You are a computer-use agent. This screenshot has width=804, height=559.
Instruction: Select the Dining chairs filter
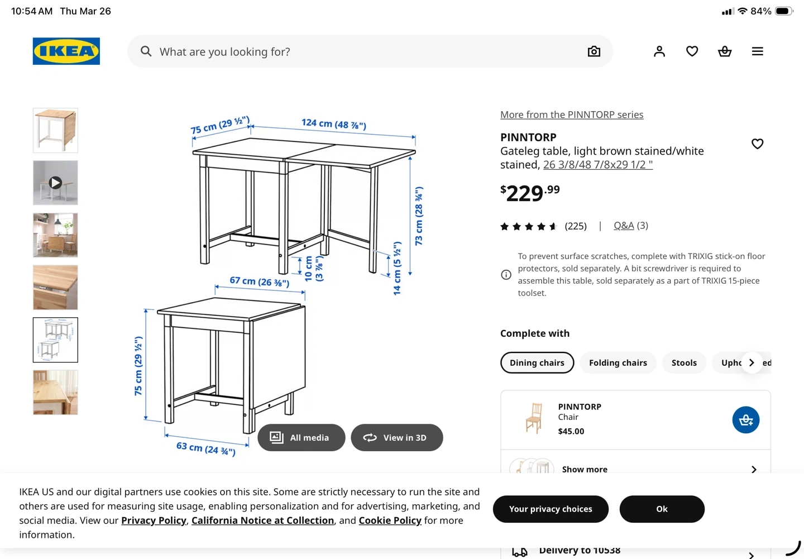tap(537, 362)
